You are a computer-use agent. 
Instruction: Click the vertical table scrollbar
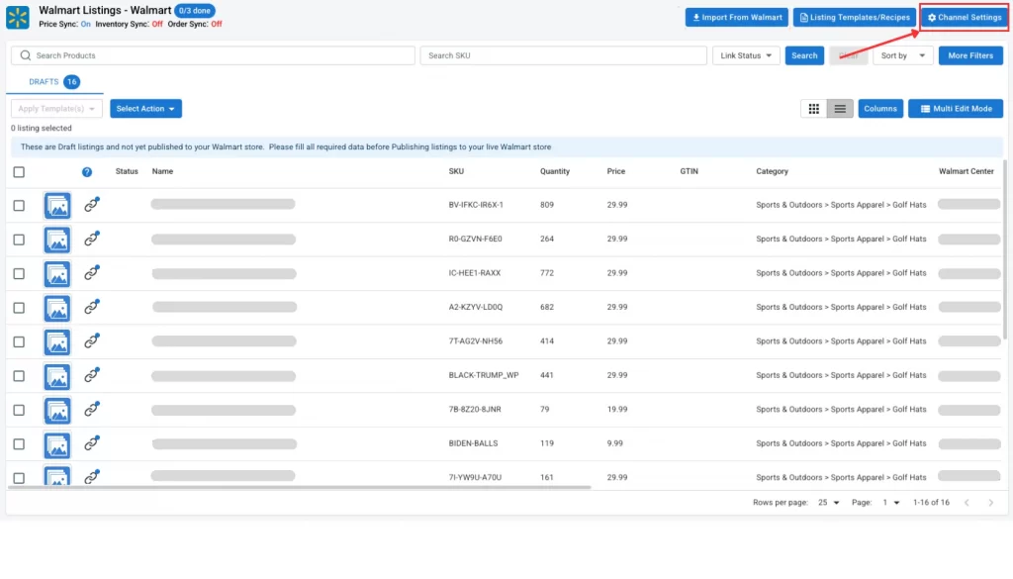tap(1005, 248)
